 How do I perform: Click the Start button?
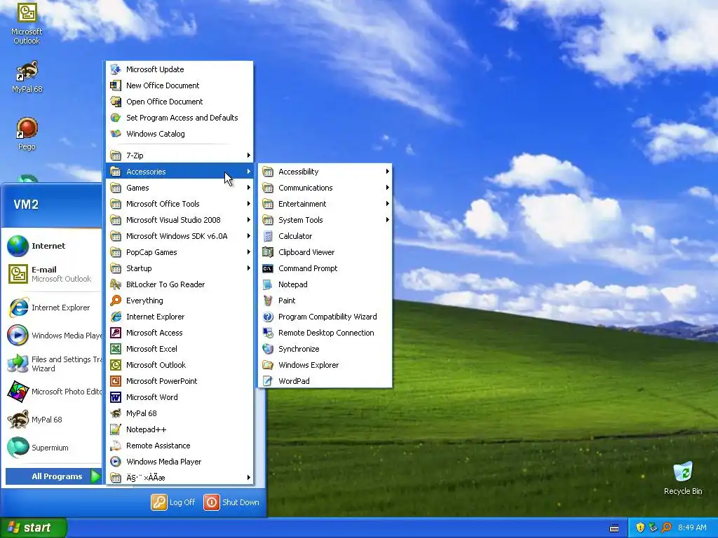tap(33, 527)
